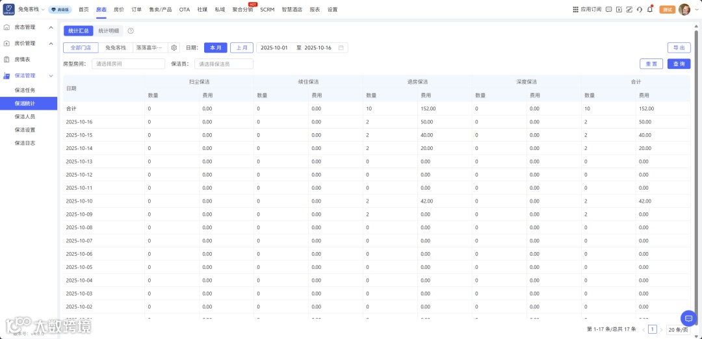Image resolution: width=702 pixels, height=339 pixels.
Task: Open the calendar icon in date range
Action: pos(341,48)
